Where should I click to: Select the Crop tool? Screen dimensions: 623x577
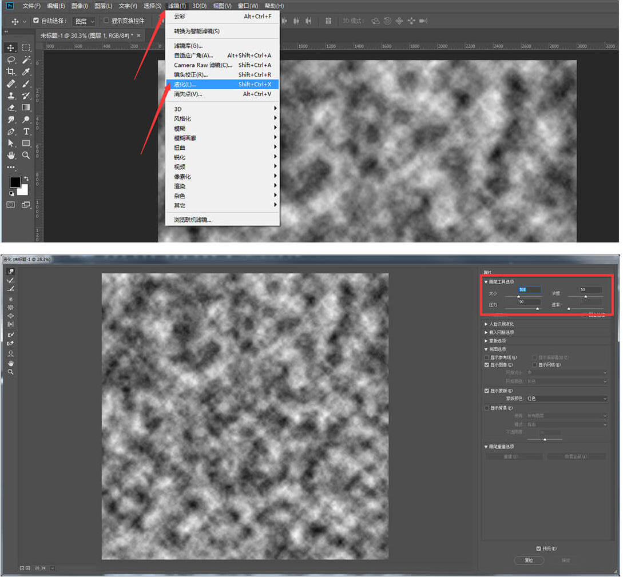coord(11,71)
